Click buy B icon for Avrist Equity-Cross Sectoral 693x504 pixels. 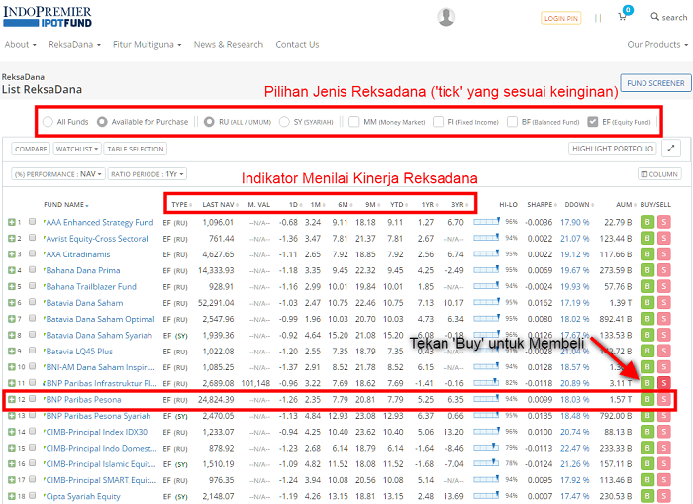pos(647,239)
